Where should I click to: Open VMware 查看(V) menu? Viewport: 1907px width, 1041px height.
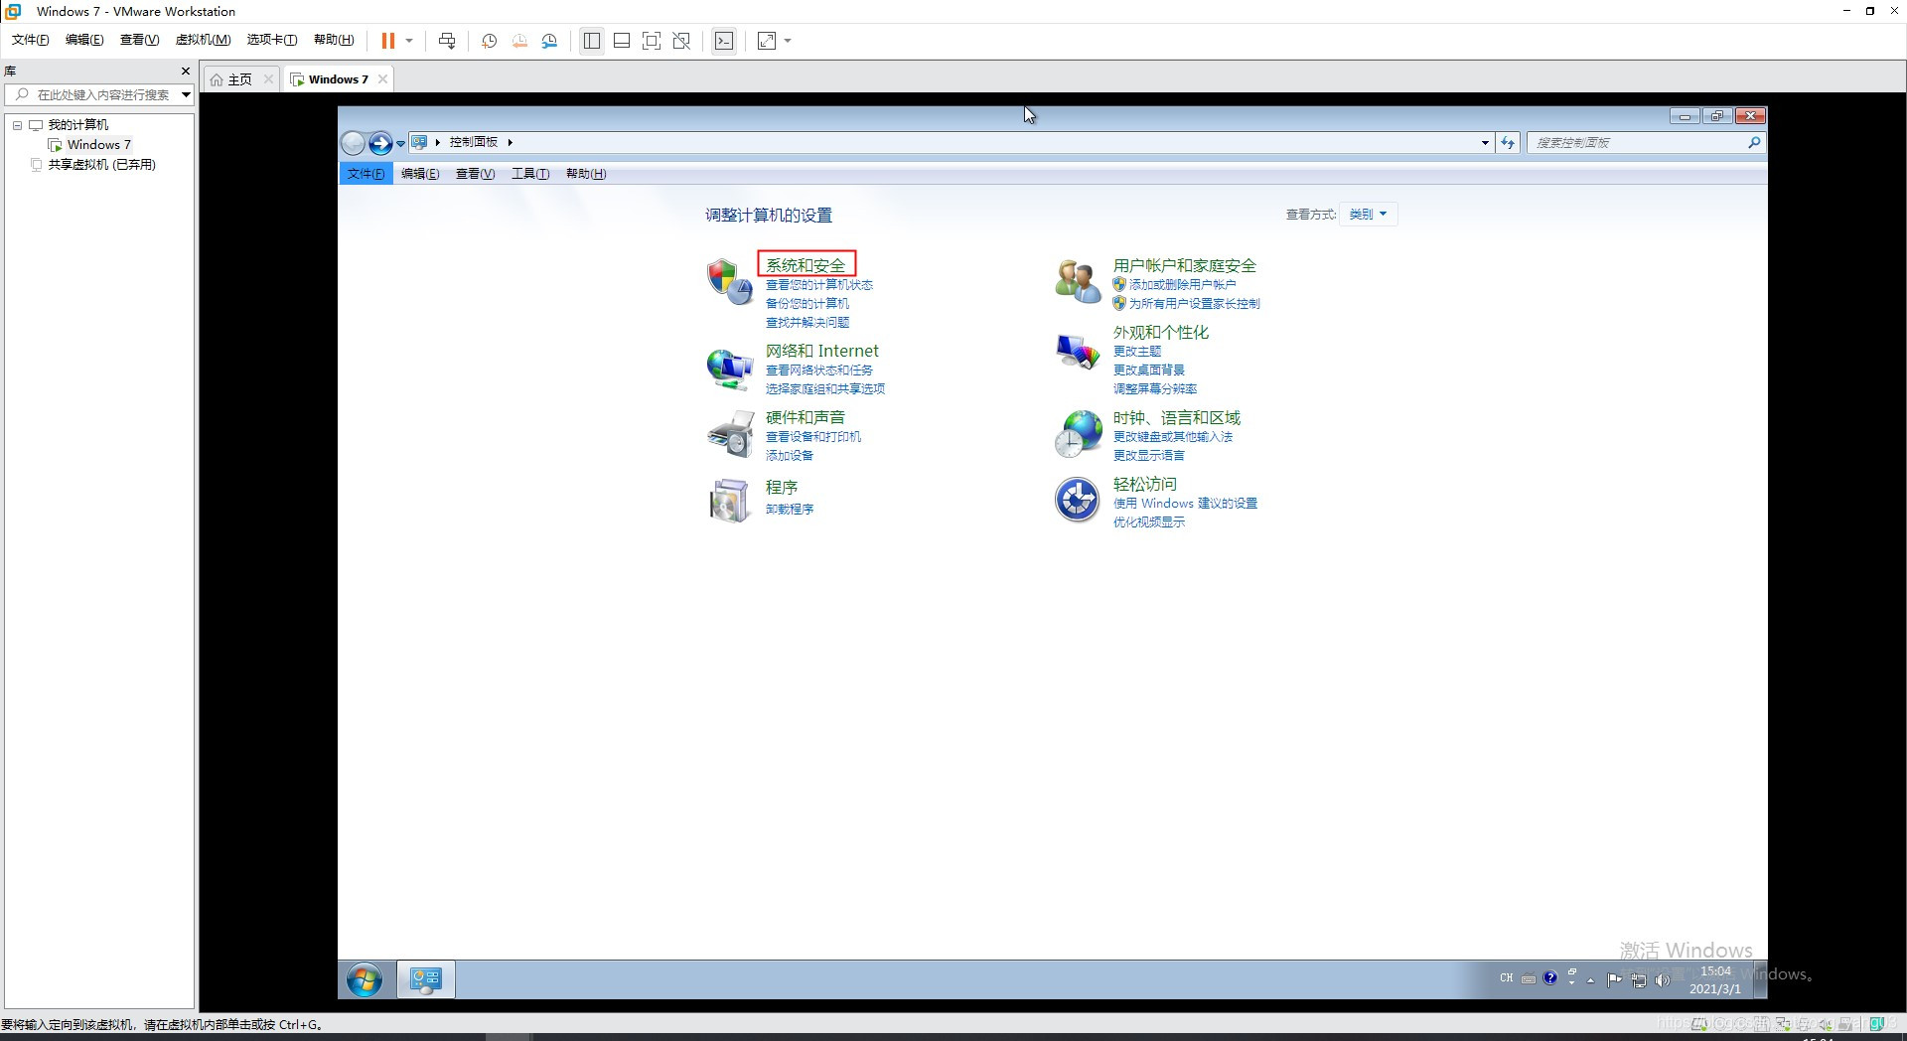pyautogui.click(x=139, y=40)
